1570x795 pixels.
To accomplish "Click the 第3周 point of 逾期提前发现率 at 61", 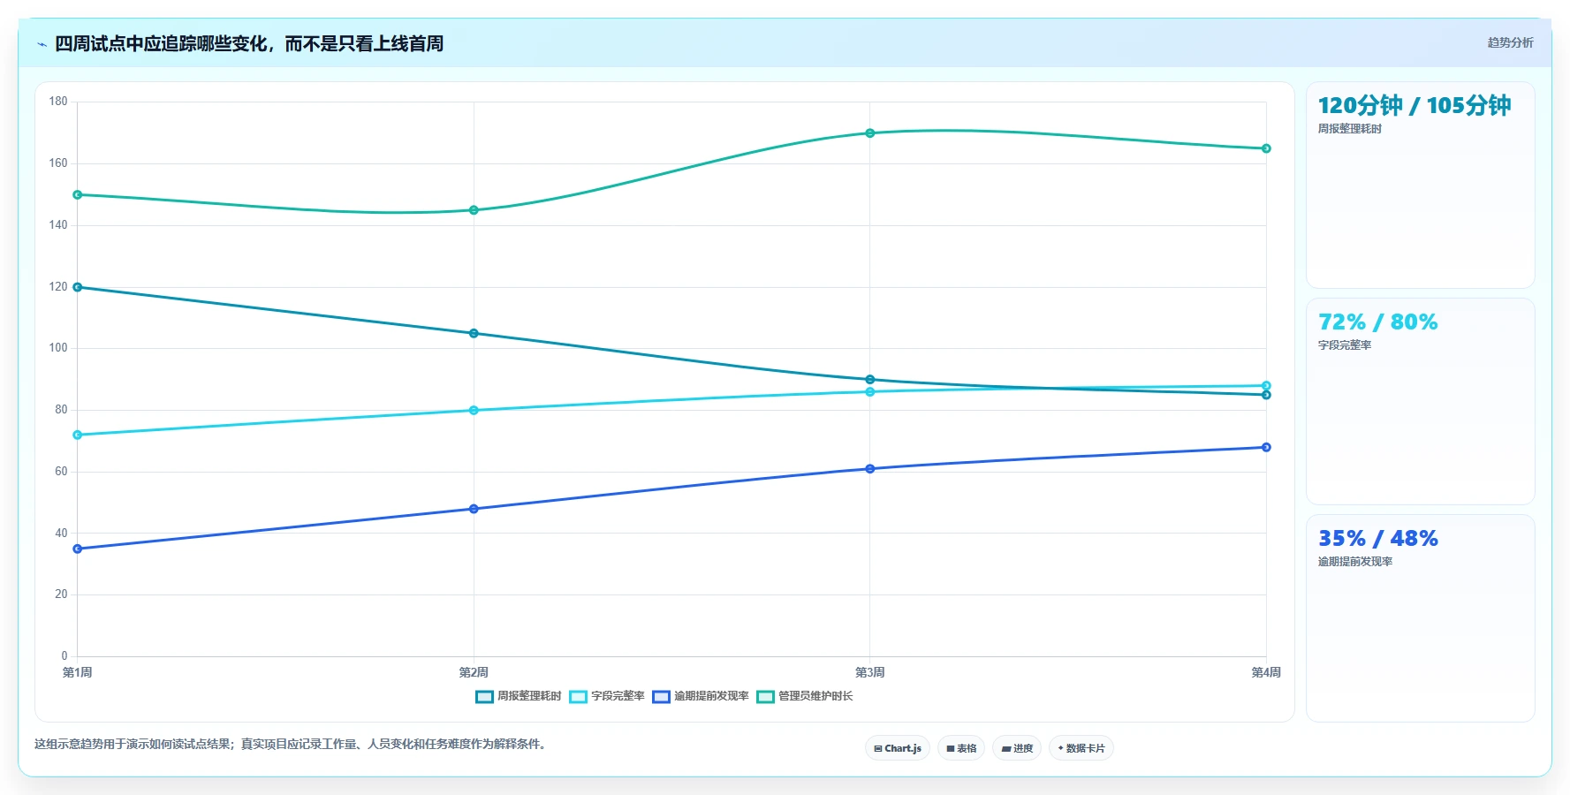I will tap(870, 469).
